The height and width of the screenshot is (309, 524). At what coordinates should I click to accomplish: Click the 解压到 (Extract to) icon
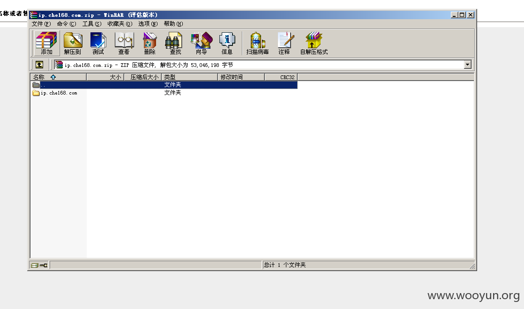pos(73,43)
